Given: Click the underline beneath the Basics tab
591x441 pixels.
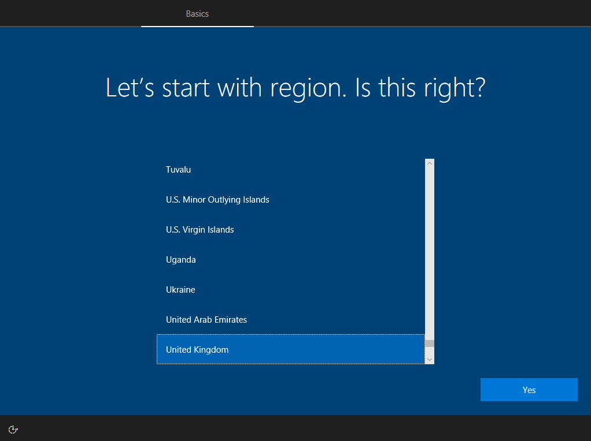Looking at the screenshot, I should point(197,26).
